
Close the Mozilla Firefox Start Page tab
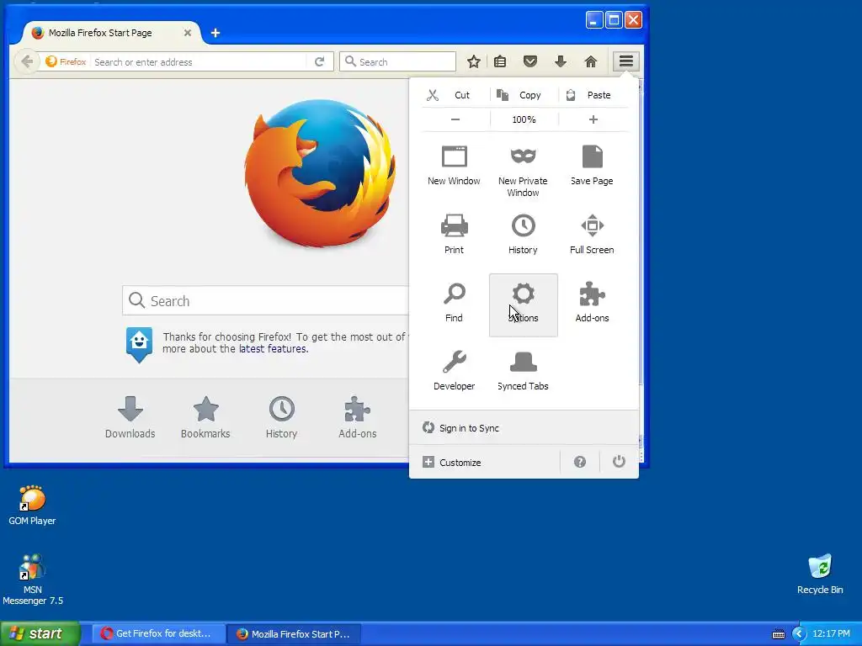pos(188,33)
